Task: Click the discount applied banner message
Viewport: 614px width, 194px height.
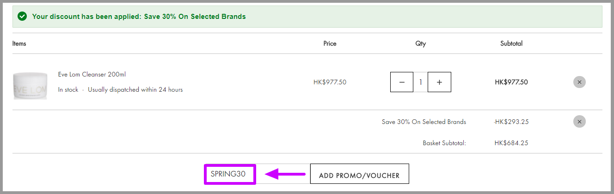Action: (139, 17)
